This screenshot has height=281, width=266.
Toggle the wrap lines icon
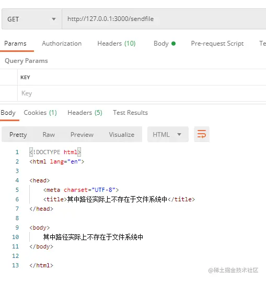coord(202,134)
